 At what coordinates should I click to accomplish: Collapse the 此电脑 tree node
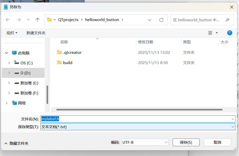point(6,53)
